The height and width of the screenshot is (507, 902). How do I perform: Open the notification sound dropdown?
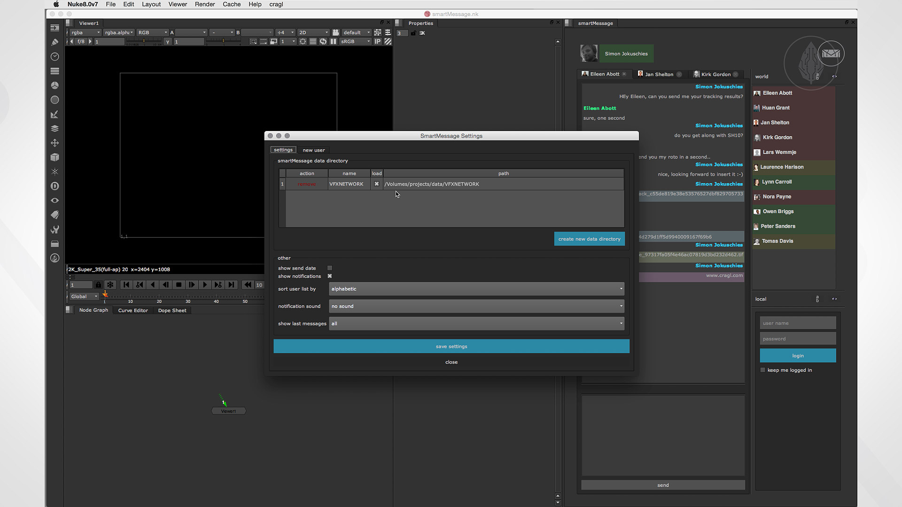pyautogui.click(x=476, y=306)
